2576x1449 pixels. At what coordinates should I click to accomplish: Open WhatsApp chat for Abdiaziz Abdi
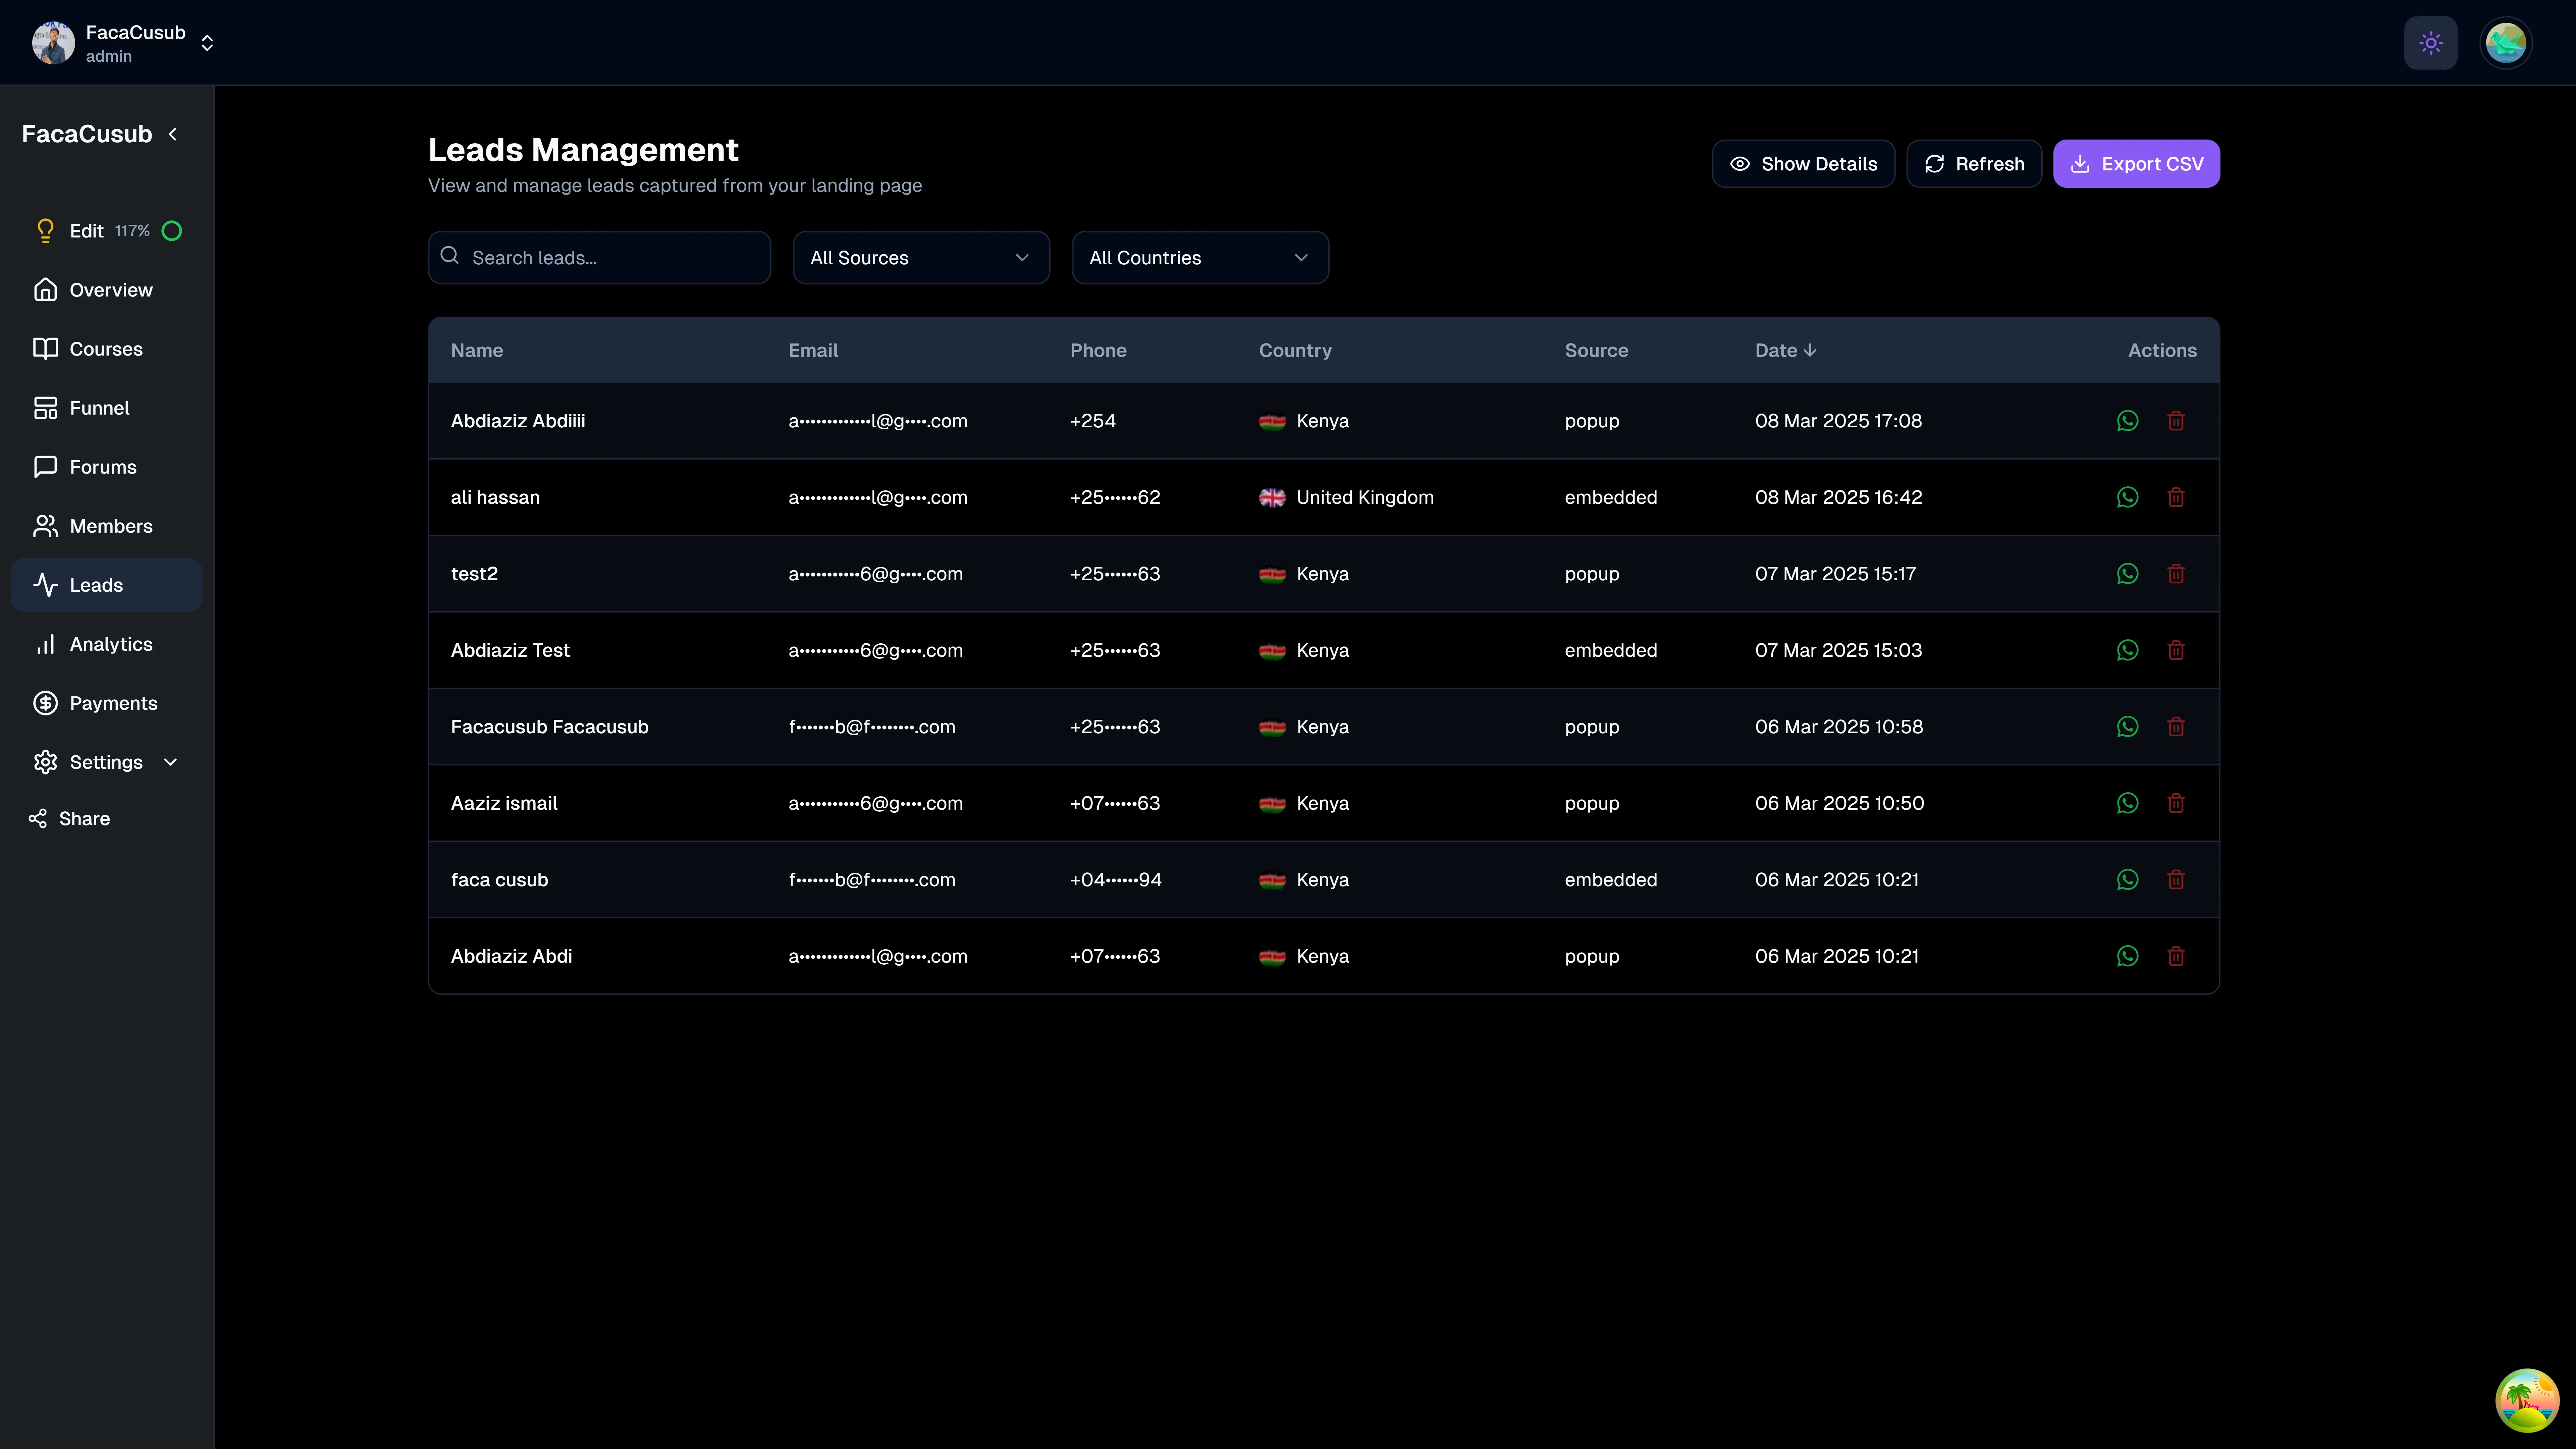[x=2127, y=956]
